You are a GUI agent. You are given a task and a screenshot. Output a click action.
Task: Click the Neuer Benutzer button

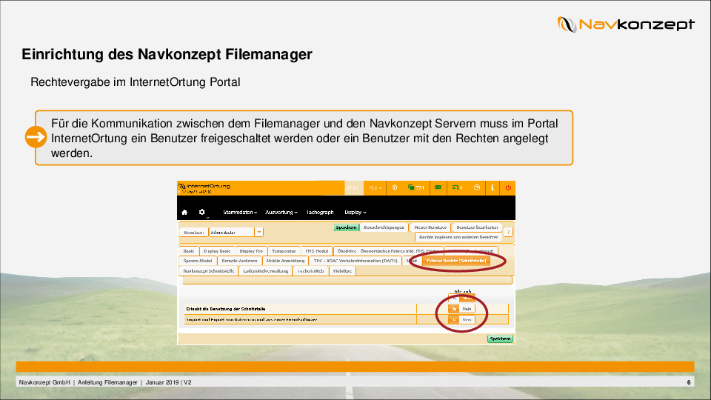click(x=430, y=227)
